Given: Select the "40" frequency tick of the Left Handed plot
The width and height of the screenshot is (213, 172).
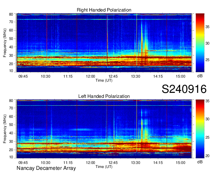Looking at the screenshot, I should (x=11, y=133).
